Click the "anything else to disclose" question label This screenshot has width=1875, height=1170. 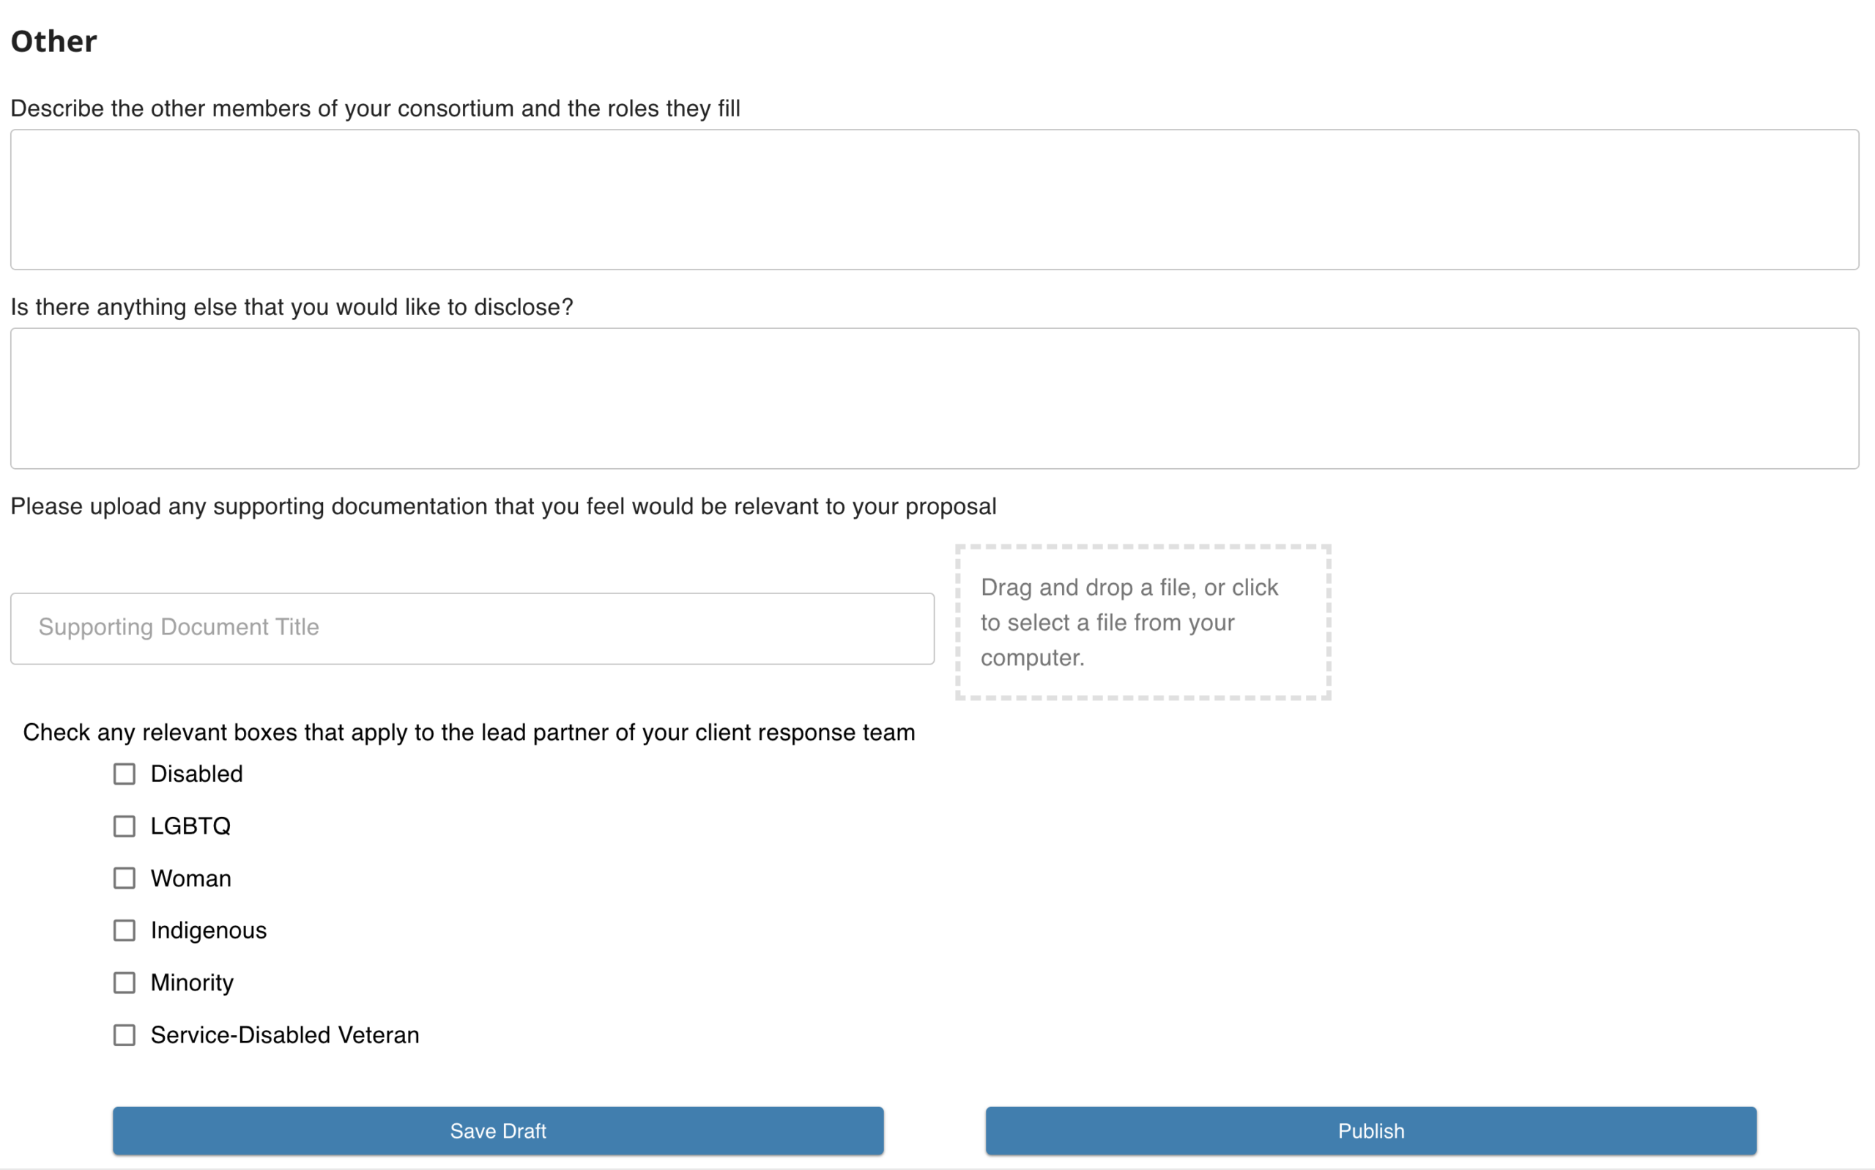tap(292, 307)
